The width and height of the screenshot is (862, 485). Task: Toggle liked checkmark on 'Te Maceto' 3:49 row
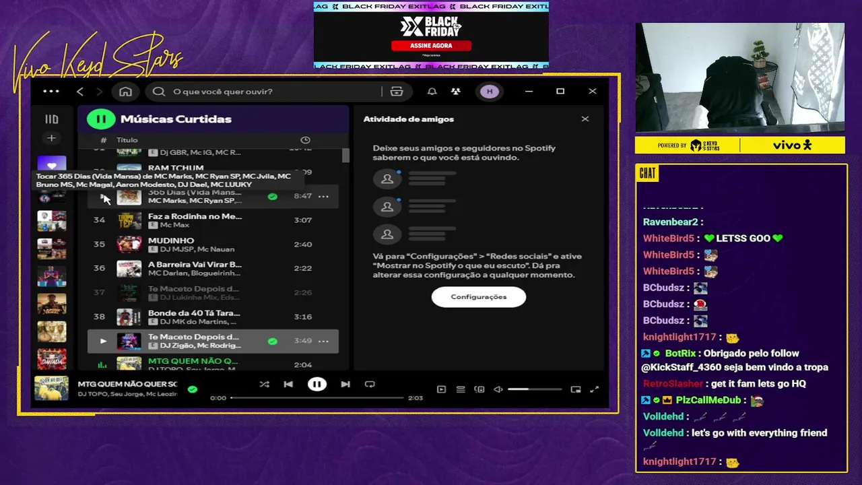coord(273,341)
